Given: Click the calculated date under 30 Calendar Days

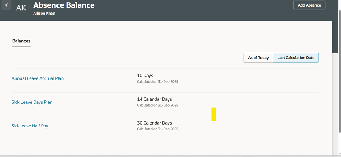Looking at the screenshot, I should point(157,129).
